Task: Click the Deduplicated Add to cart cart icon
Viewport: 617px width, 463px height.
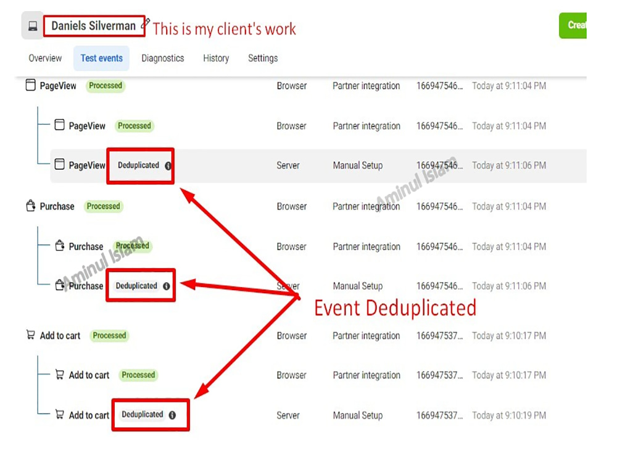Action: (59, 414)
